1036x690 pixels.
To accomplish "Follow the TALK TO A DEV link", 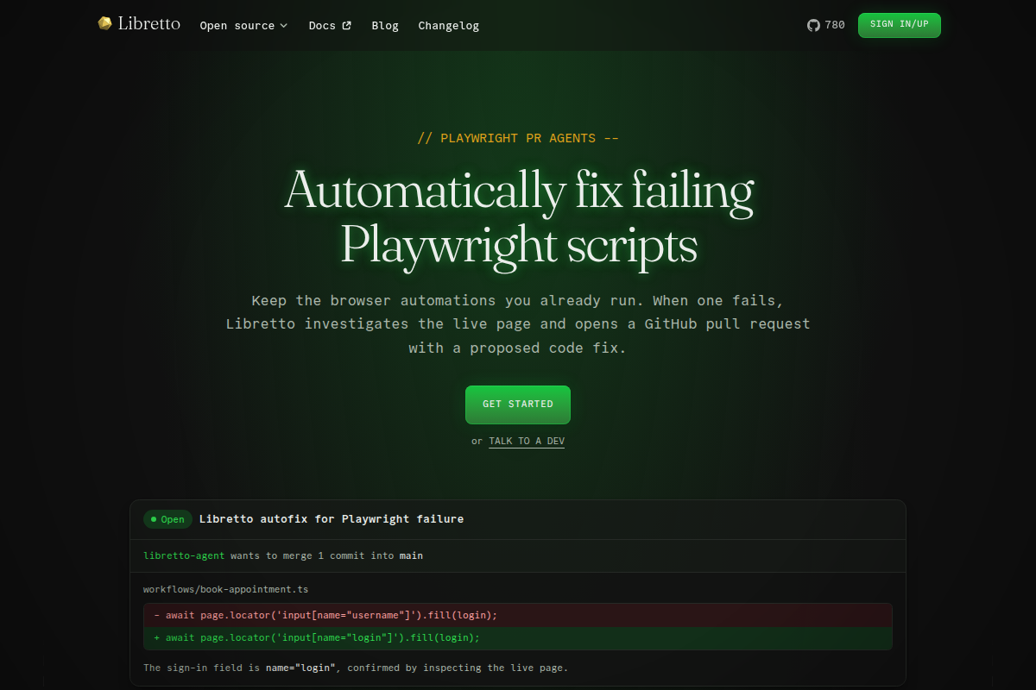I will point(527,441).
